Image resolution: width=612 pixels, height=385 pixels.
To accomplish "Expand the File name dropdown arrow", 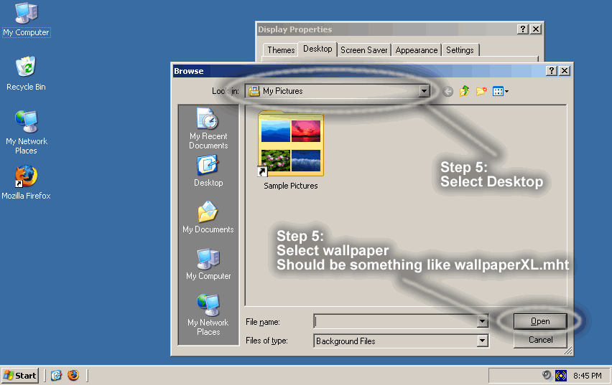I will 483,322.
